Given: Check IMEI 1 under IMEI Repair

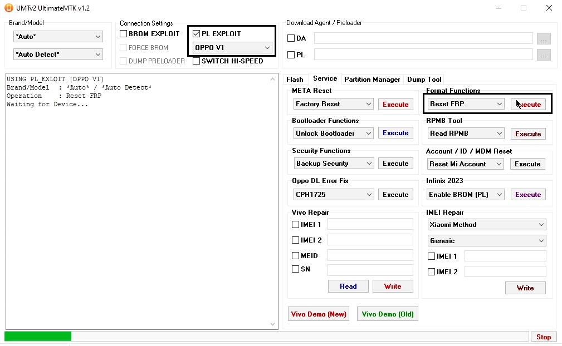Looking at the screenshot, I should (431, 256).
